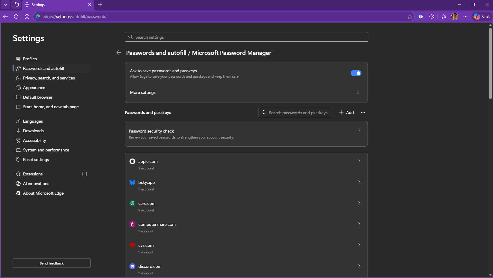This screenshot has width=493, height=278.
Task: Click the external link icon beside Extensions
Action: 85,174
